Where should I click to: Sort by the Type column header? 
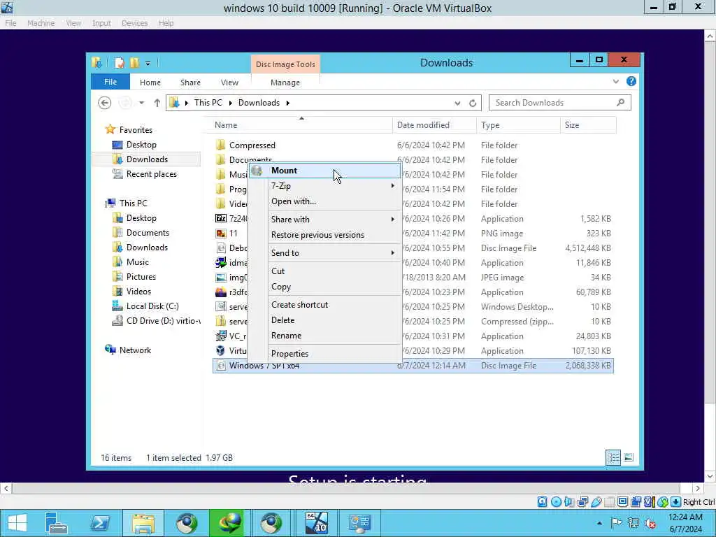pos(518,125)
